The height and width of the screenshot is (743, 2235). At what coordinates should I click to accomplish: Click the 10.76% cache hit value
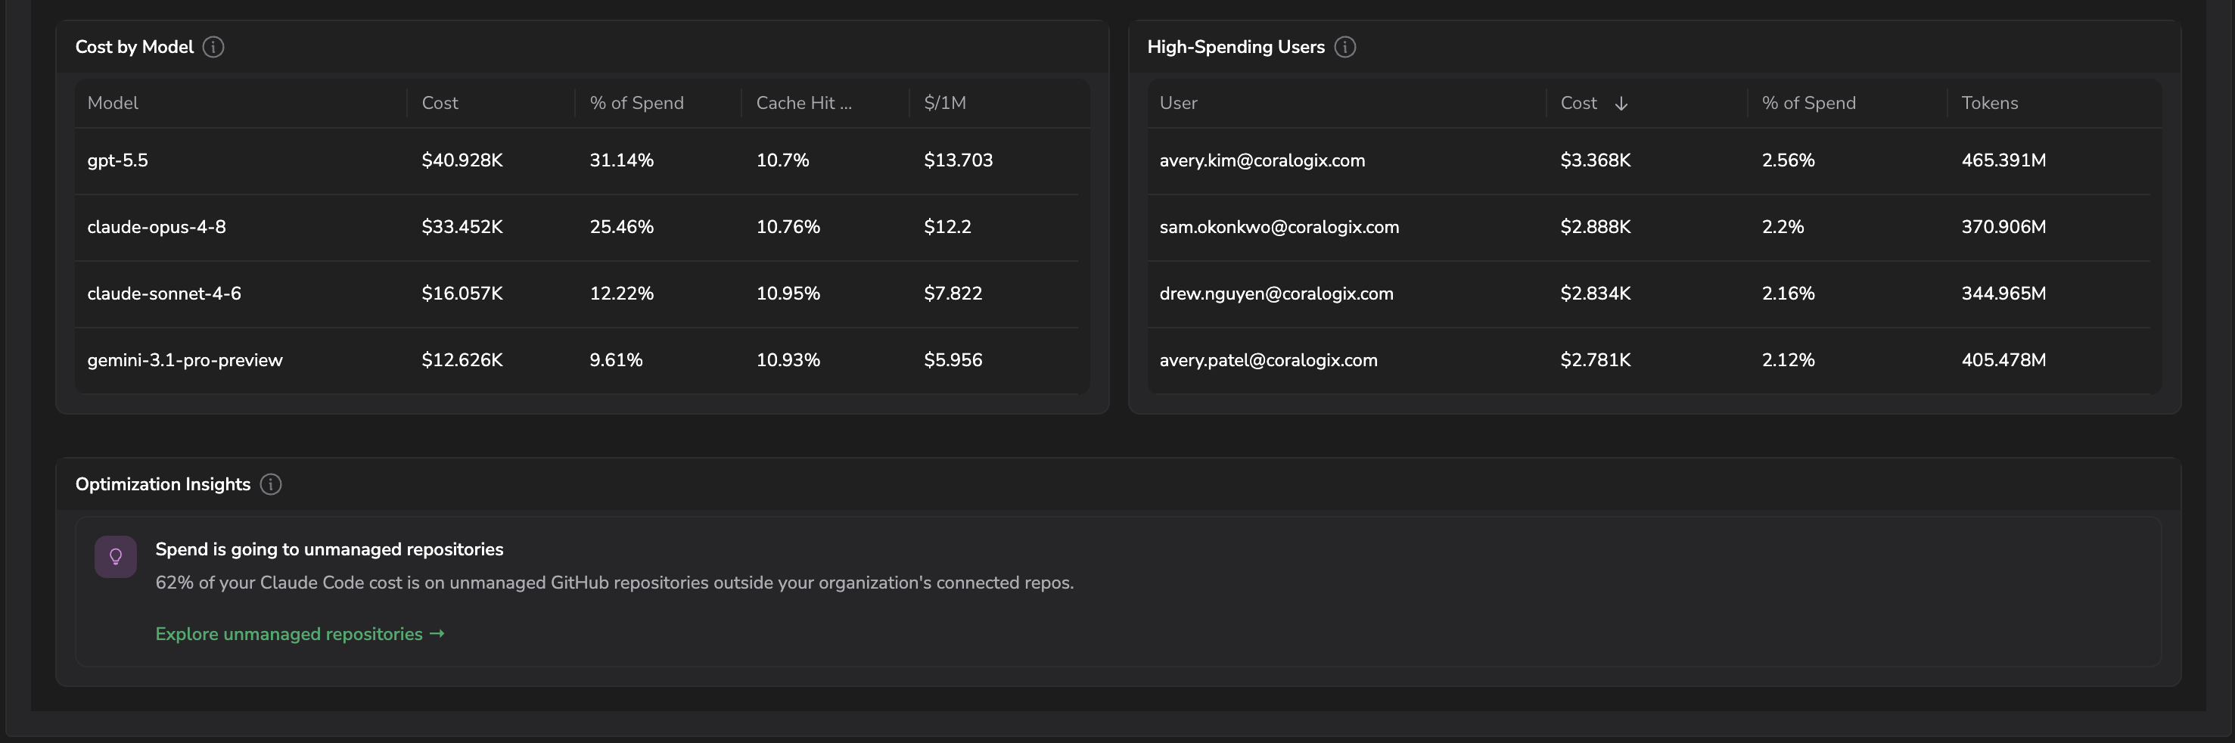tap(788, 228)
